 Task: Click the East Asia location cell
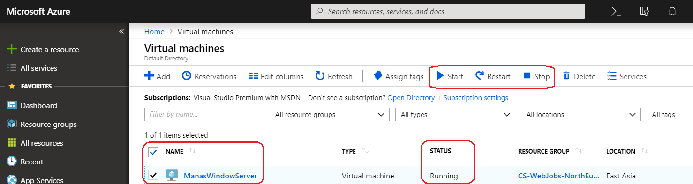pos(621,176)
